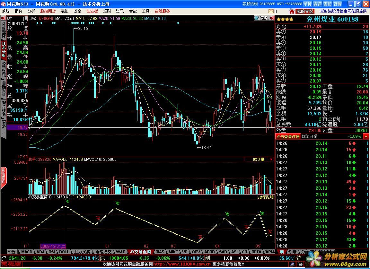Open the 在线服务 menu
This screenshot has width=370, height=269.
(x=162, y=11)
